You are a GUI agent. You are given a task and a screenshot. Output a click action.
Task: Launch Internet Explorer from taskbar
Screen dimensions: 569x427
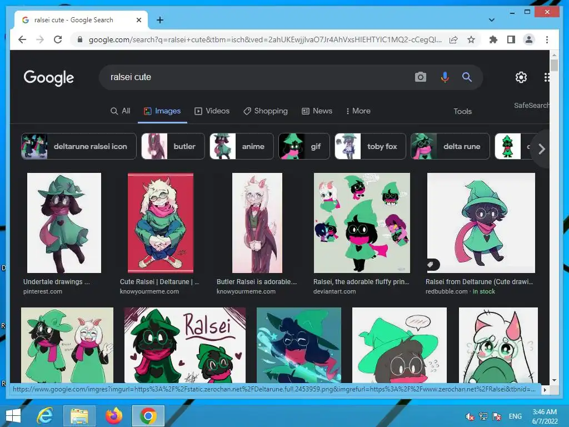pyautogui.click(x=45, y=416)
